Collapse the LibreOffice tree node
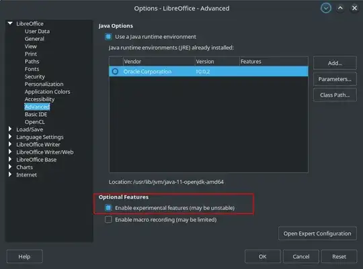This screenshot has height=269, width=363. pos(10,23)
